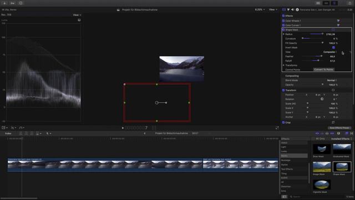Image resolution: width=355 pixels, height=200 pixels.
Task: Click the waveform scope settings icon
Action: coord(79,20)
